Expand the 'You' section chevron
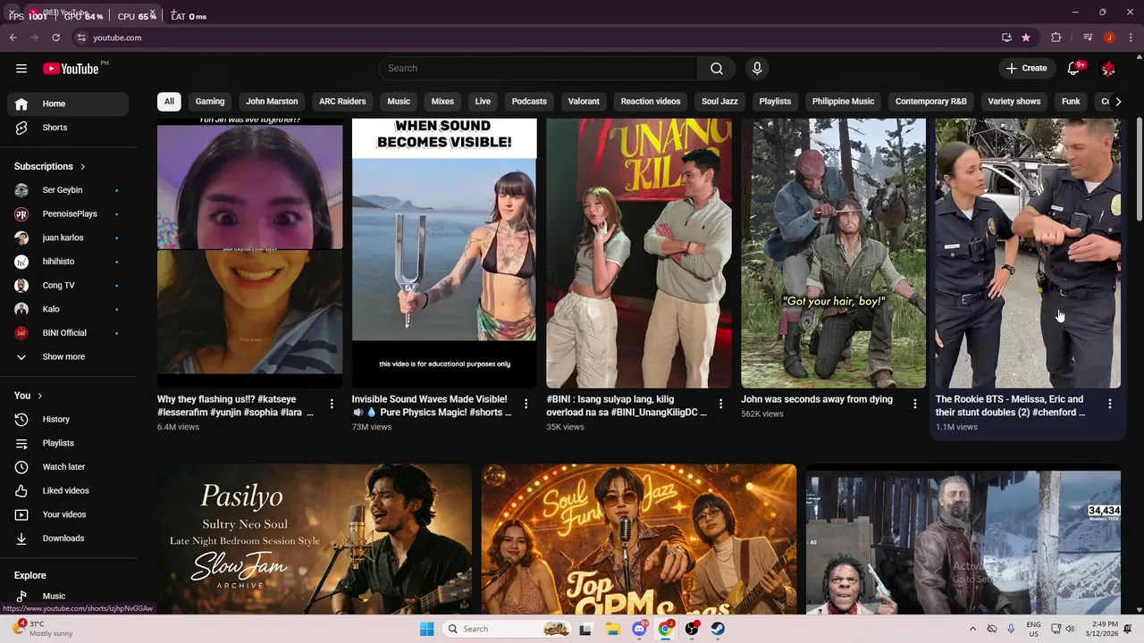The height and width of the screenshot is (643, 1144). [x=40, y=396]
